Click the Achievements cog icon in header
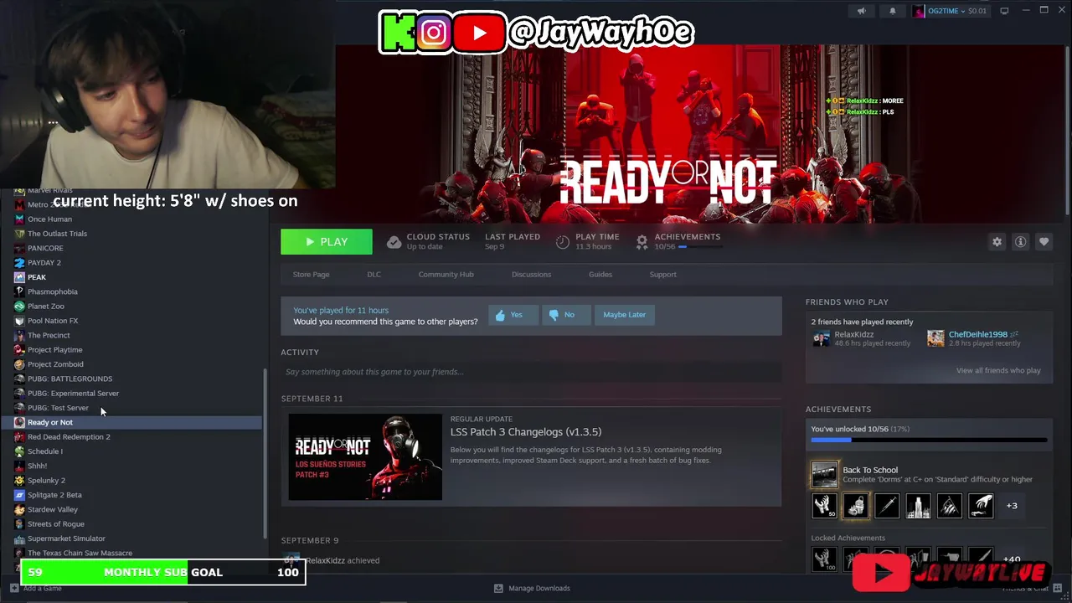 pyautogui.click(x=642, y=242)
